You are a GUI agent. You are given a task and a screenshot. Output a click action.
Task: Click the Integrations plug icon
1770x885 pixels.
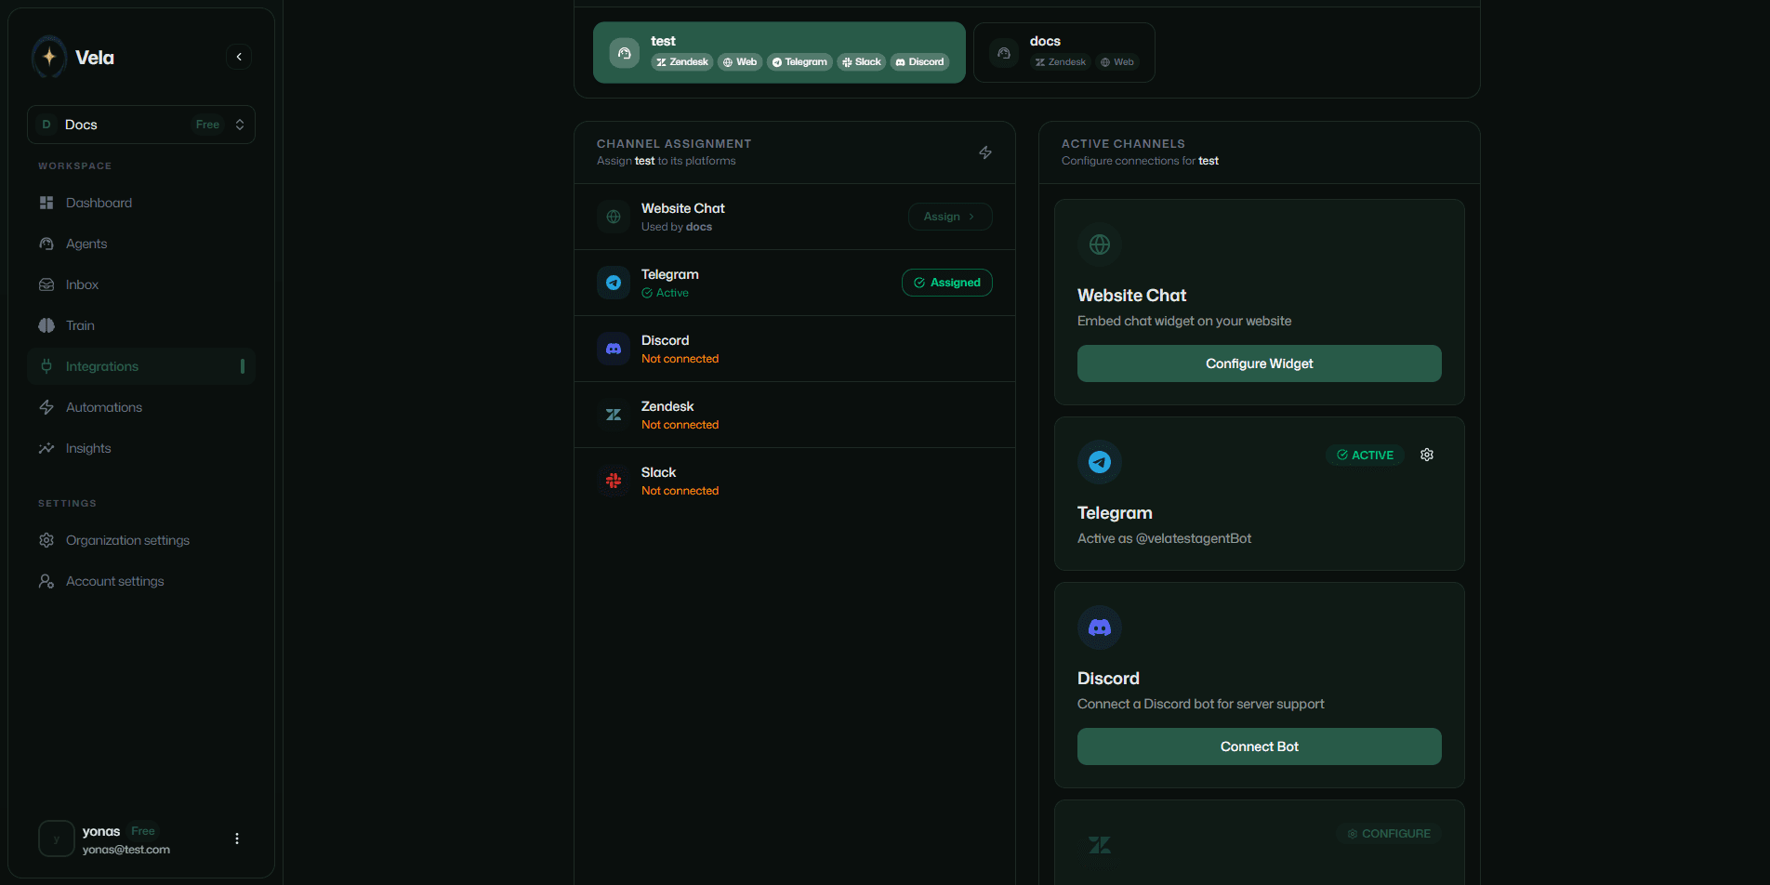pos(46,366)
